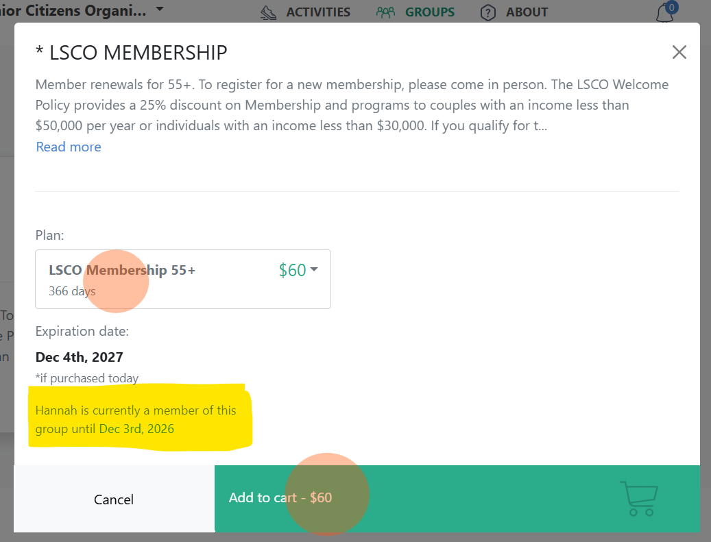Viewport: 711px width, 542px height.
Task: Click the About question mark icon
Action: tap(487, 12)
